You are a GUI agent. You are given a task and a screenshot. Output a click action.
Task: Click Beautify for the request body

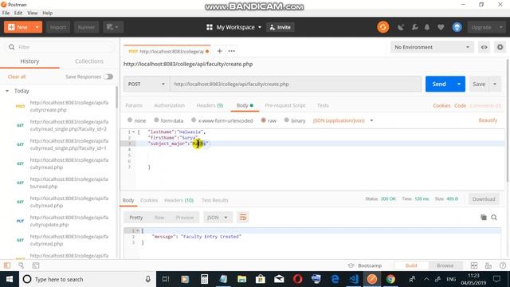coord(488,120)
